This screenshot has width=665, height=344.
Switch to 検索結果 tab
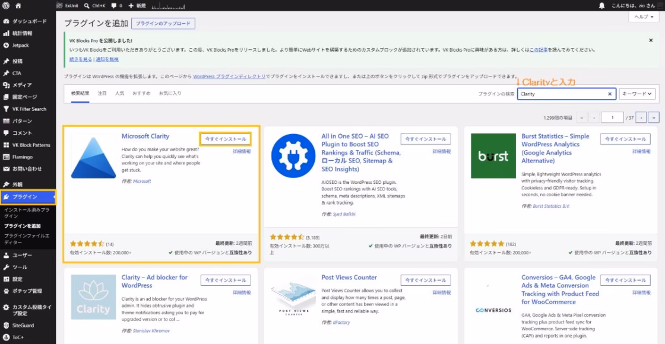pos(80,93)
